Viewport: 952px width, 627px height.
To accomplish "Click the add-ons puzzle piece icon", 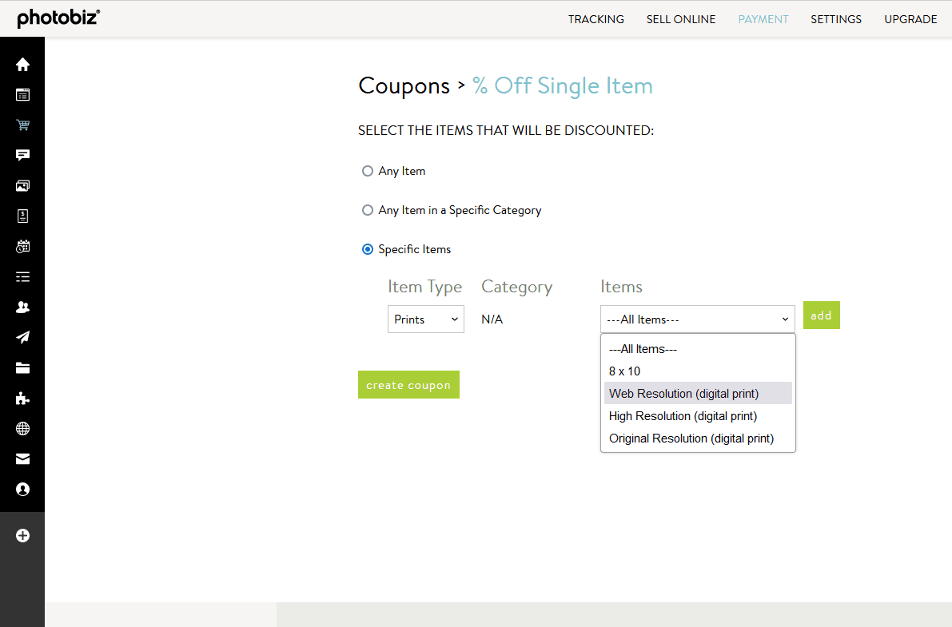I will click(22, 398).
